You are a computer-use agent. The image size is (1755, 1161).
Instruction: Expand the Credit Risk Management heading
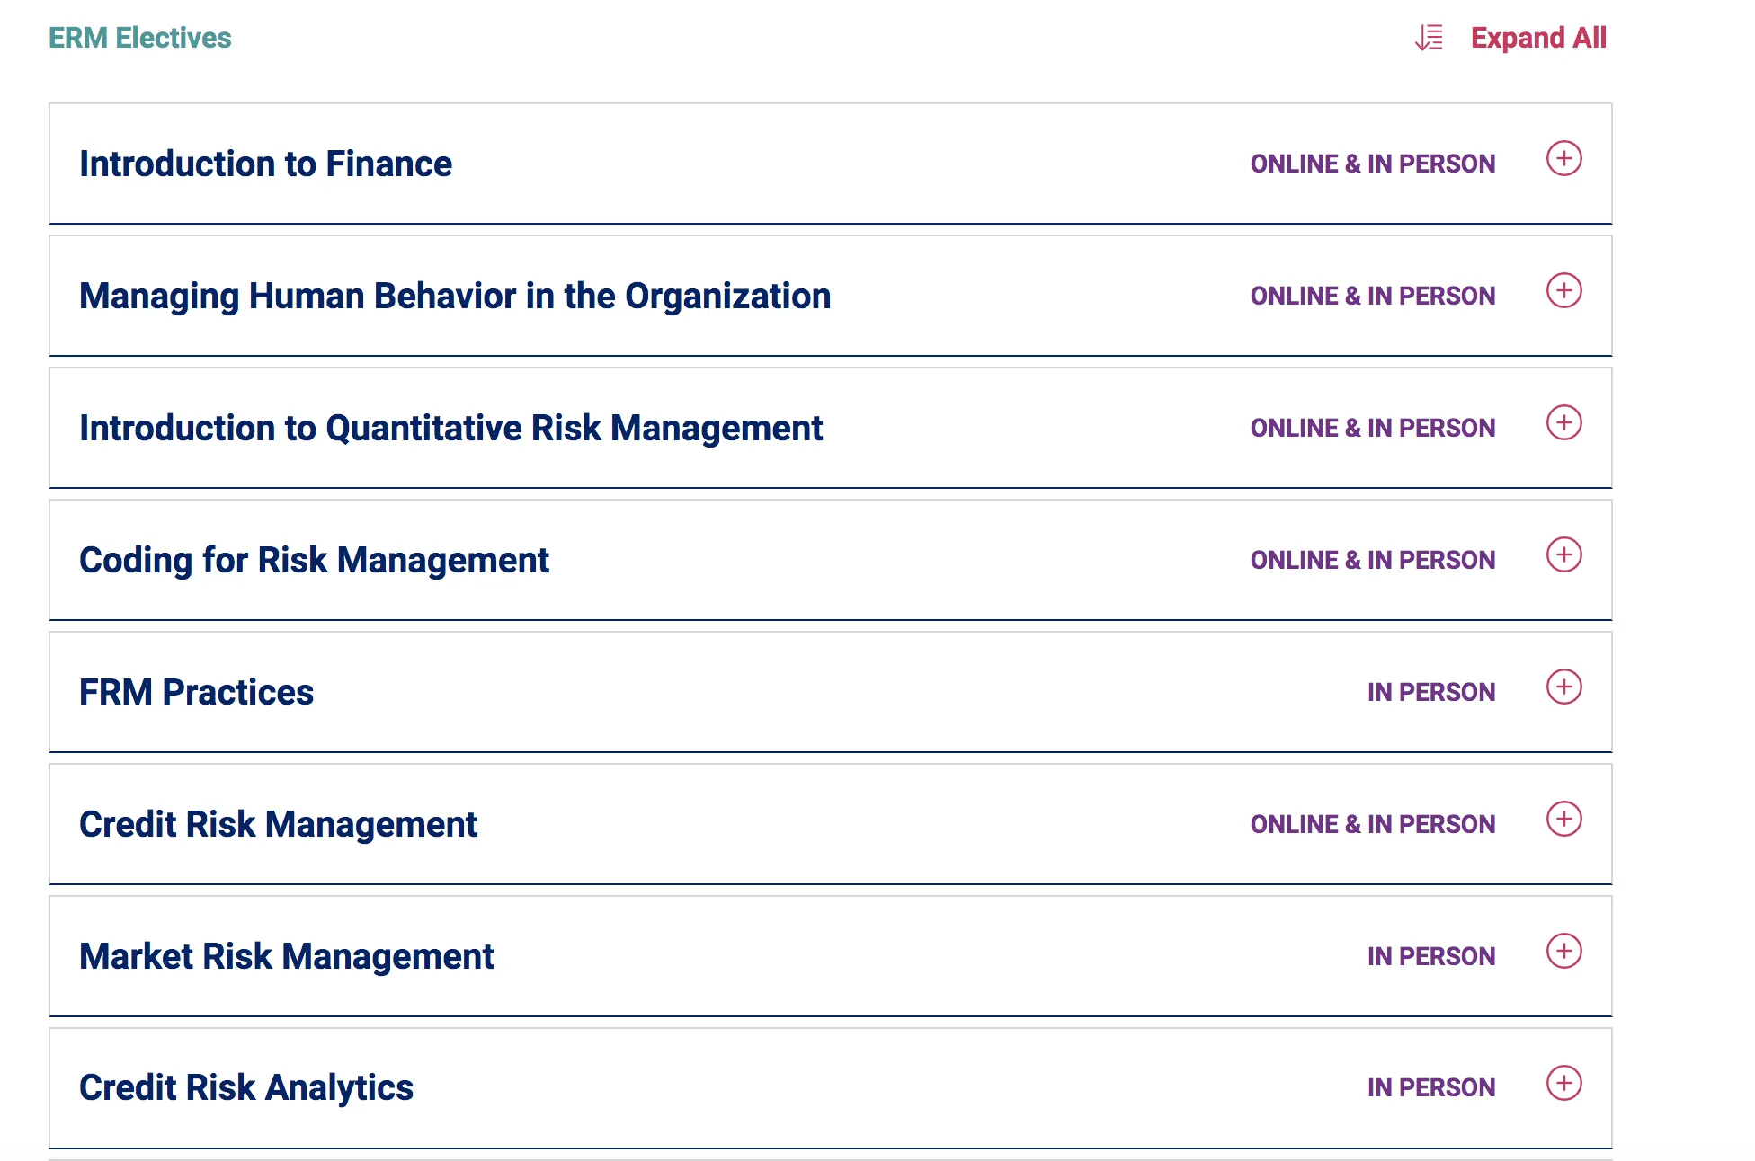click(278, 825)
